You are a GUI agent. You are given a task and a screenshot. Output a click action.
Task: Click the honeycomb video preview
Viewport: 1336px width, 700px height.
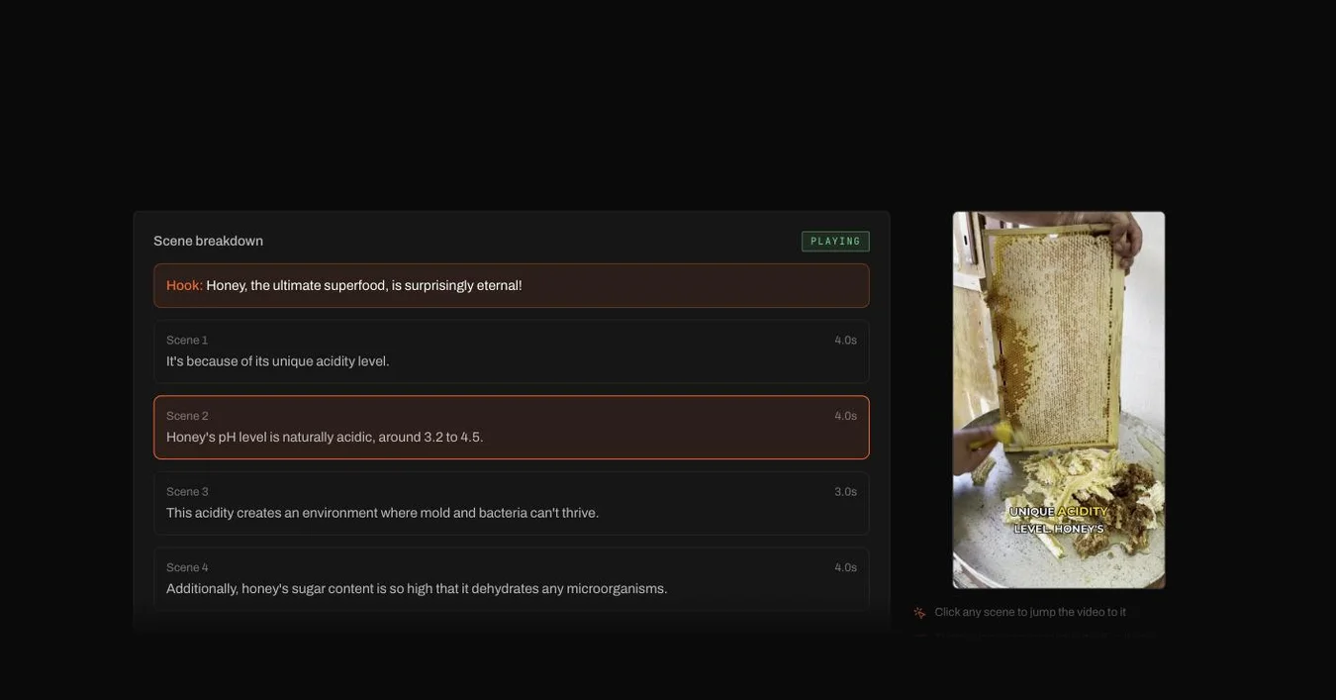[x=1059, y=400]
